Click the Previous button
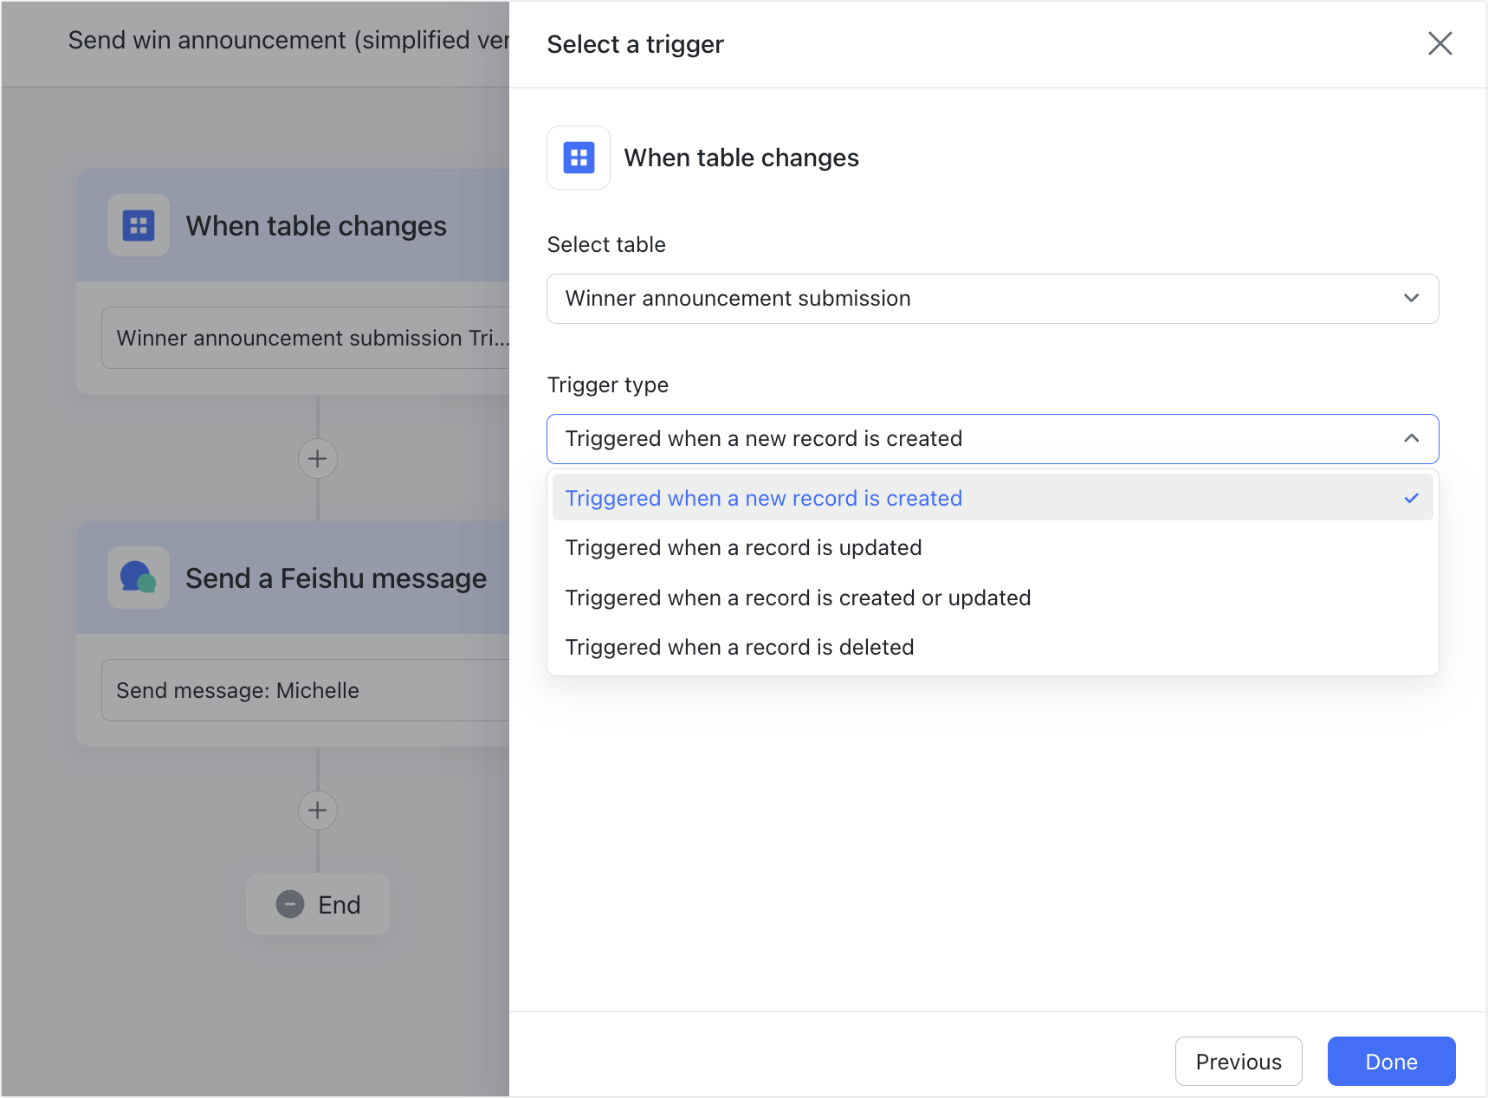The image size is (1488, 1098). (1238, 1061)
